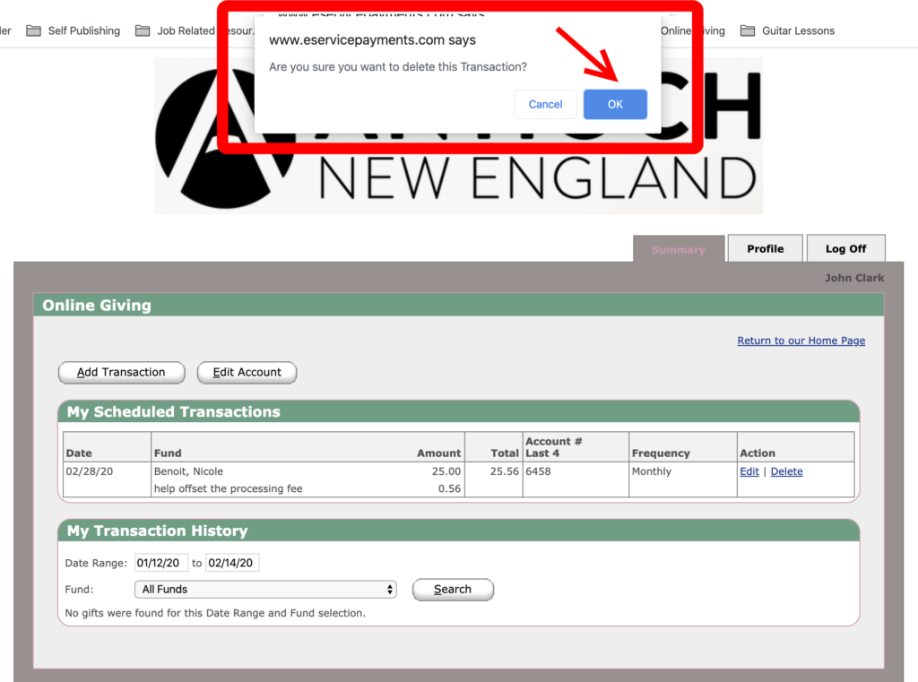
Task: Select the Log Off tab
Action: pos(845,248)
